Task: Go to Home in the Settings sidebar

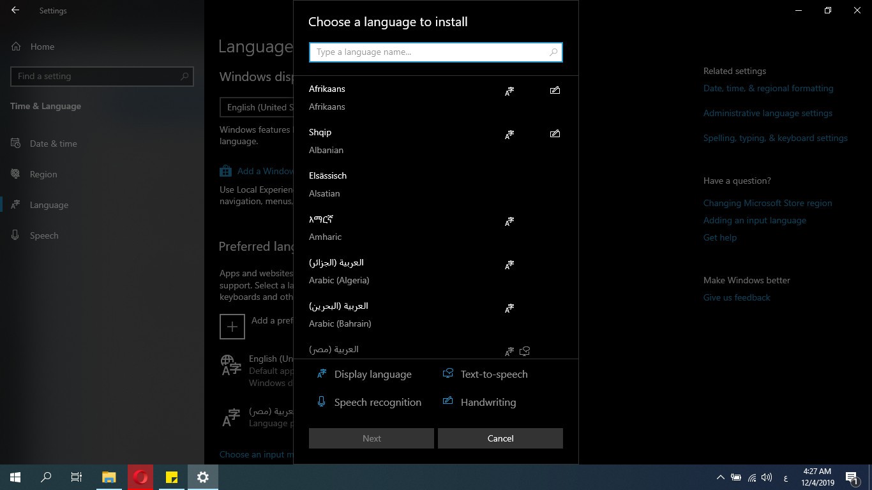Action: (102, 47)
